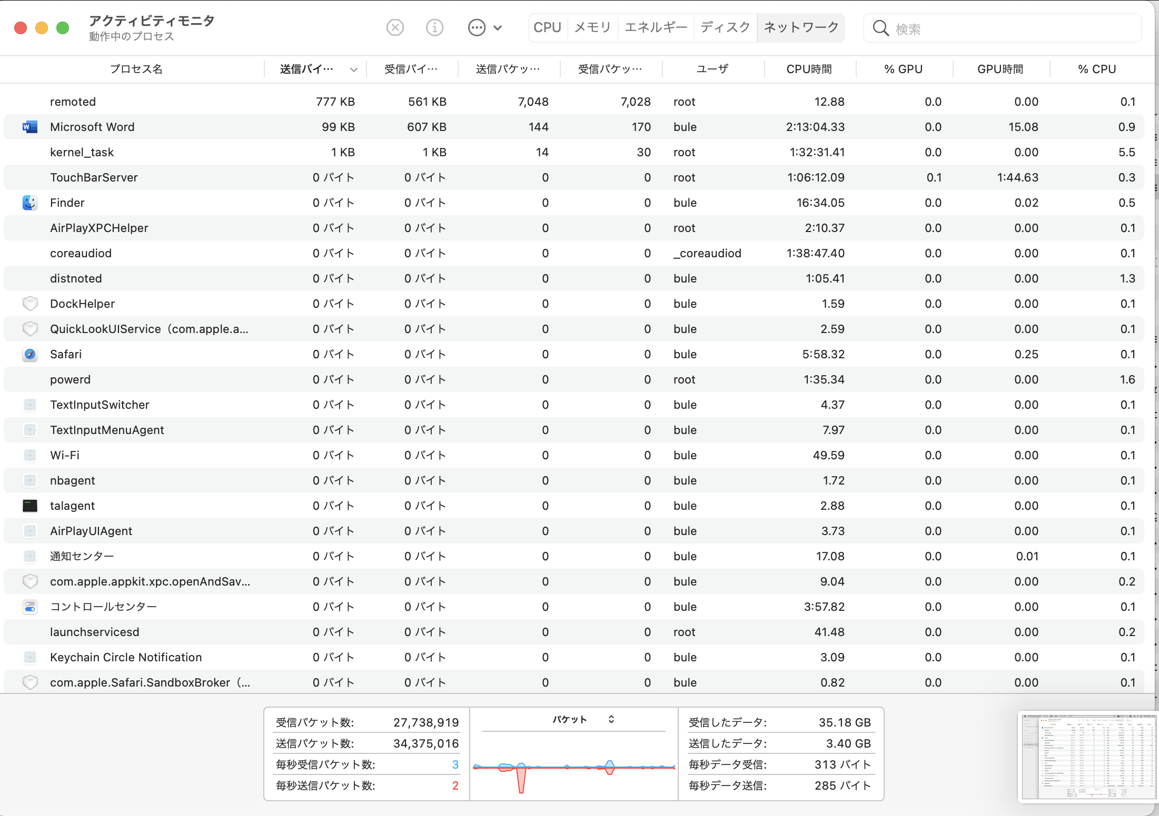The height and width of the screenshot is (816, 1159).
Task: Open the ディスク tab
Action: [x=725, y=27]
